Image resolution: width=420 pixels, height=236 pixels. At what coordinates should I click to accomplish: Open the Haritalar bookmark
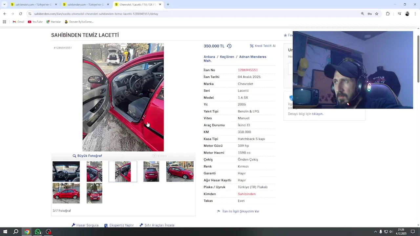pos(53,22)
